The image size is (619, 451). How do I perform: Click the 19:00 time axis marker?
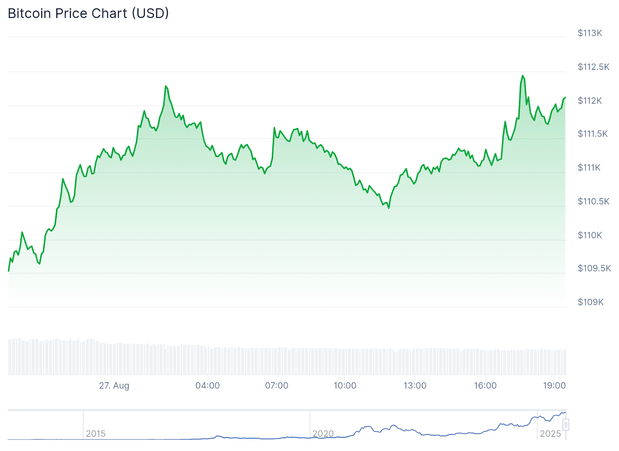tap(554, 385)
